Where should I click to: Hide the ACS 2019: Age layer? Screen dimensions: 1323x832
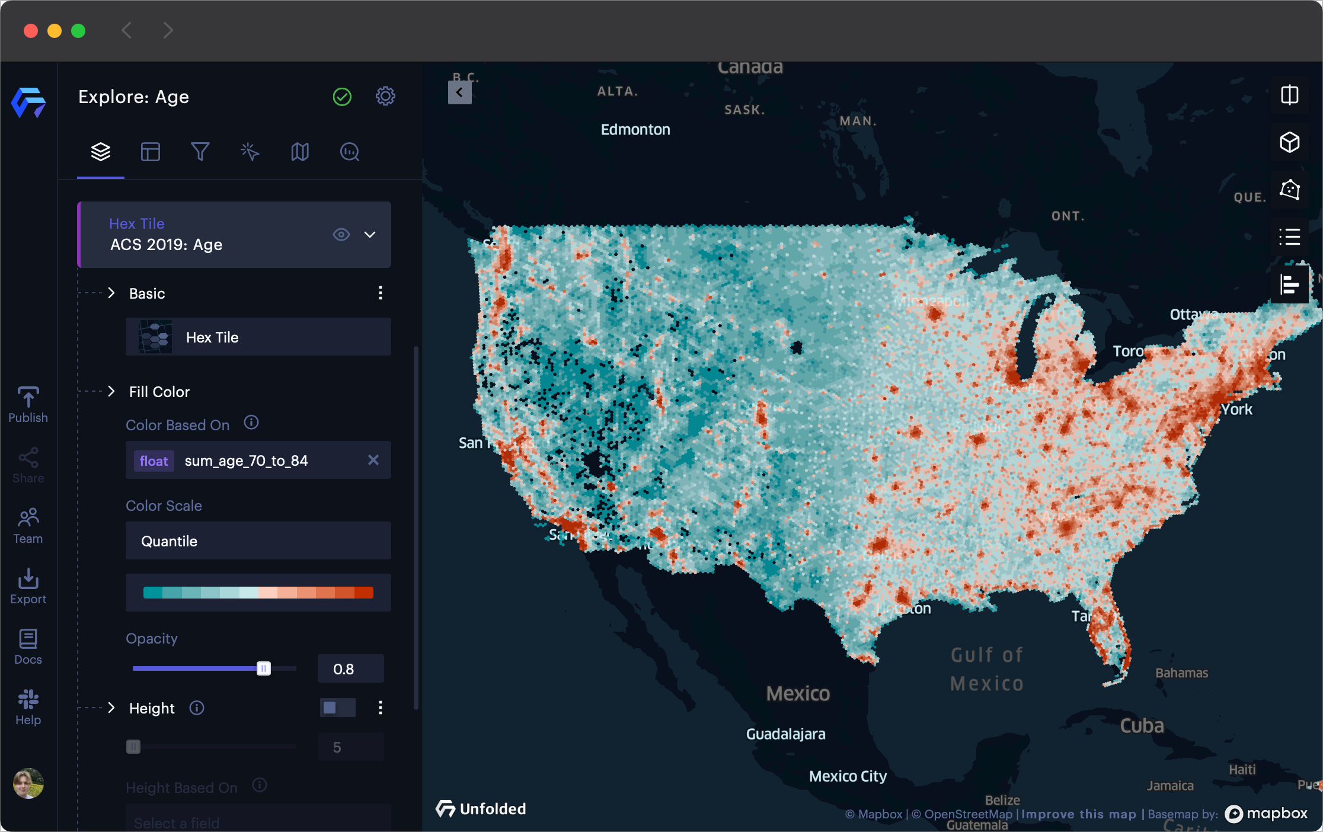pyautogui.click(x=341, y=235)
